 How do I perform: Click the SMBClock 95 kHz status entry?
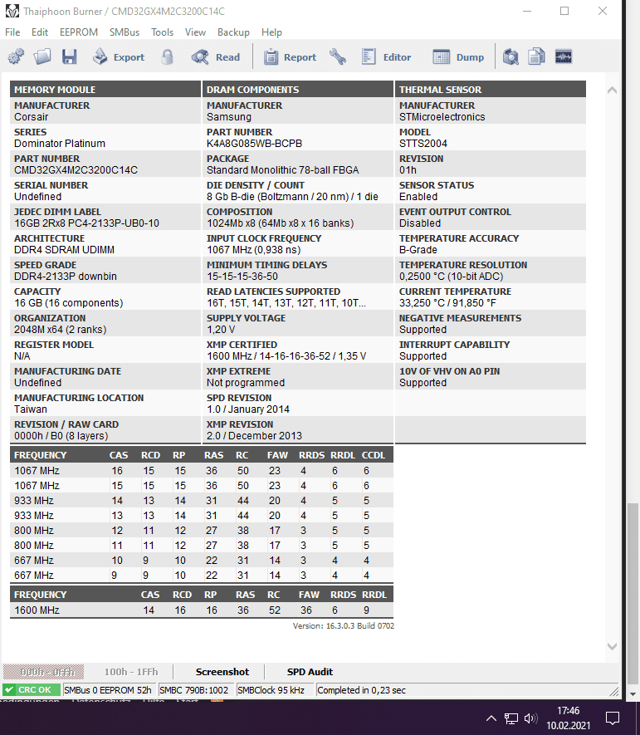272,690
